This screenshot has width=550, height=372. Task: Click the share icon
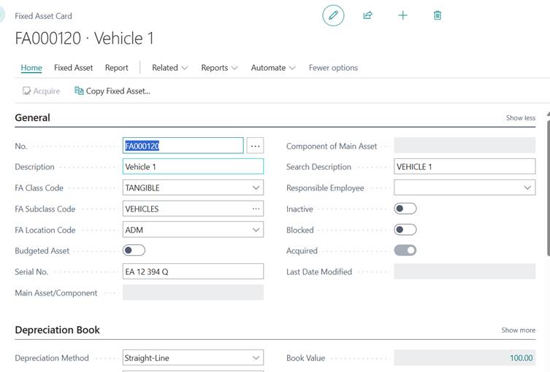[367, 15]
